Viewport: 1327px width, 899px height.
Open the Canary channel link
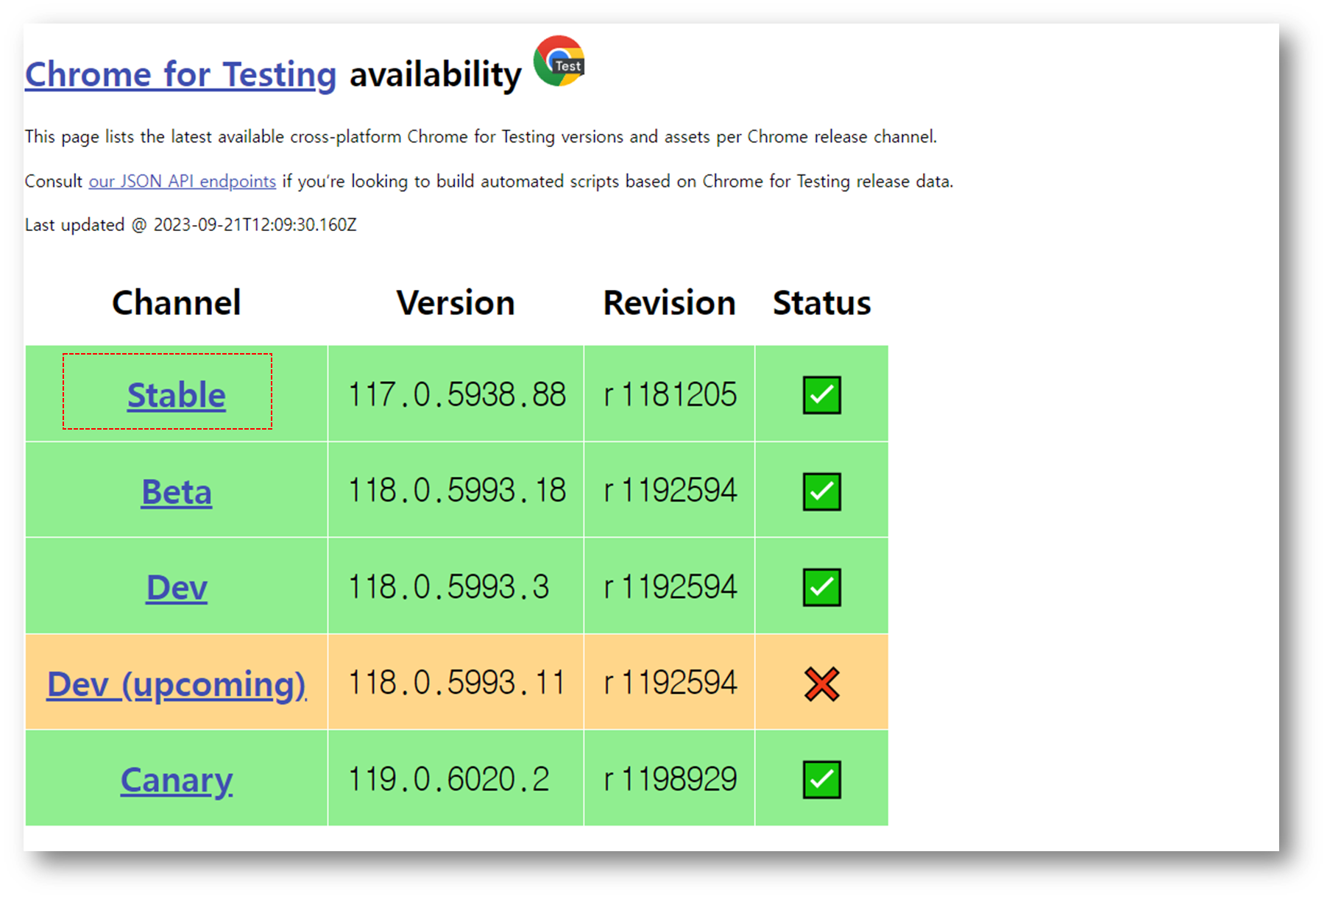[177, 780]
